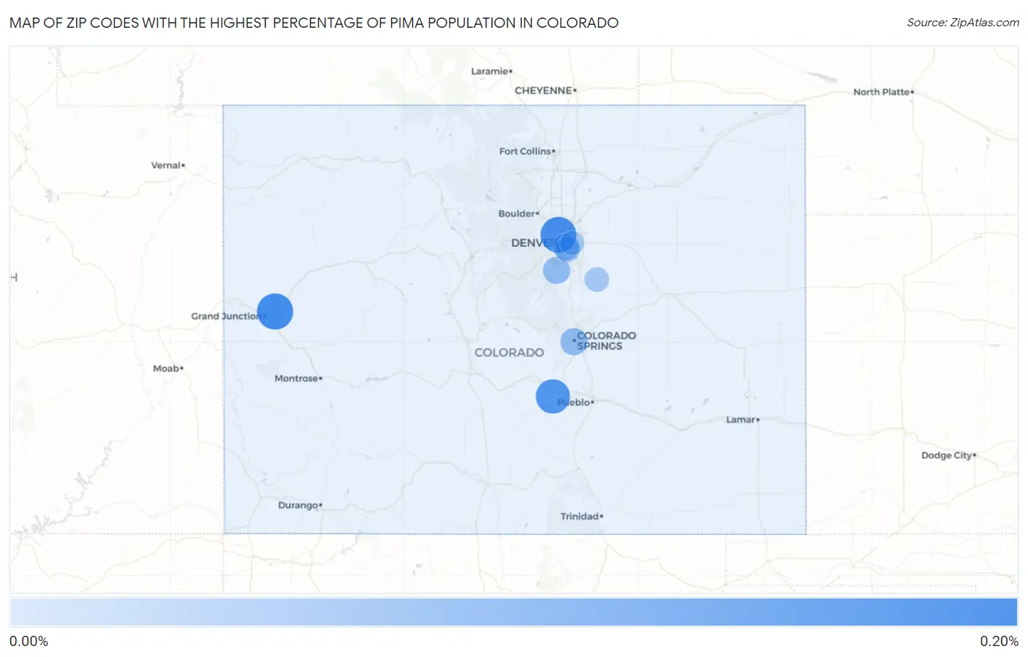This screenshot has height=657, width=1028.
Task: Click the Boulder label on map
Action: pos(517,213)
